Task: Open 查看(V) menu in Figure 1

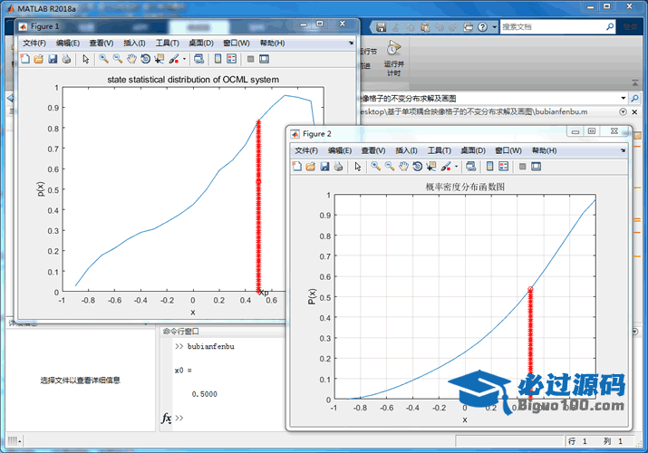Action: tap(102, 43)
